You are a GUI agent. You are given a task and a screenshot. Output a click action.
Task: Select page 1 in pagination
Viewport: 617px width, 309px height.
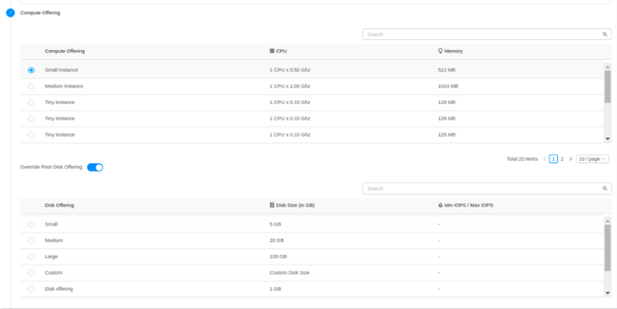554,159
